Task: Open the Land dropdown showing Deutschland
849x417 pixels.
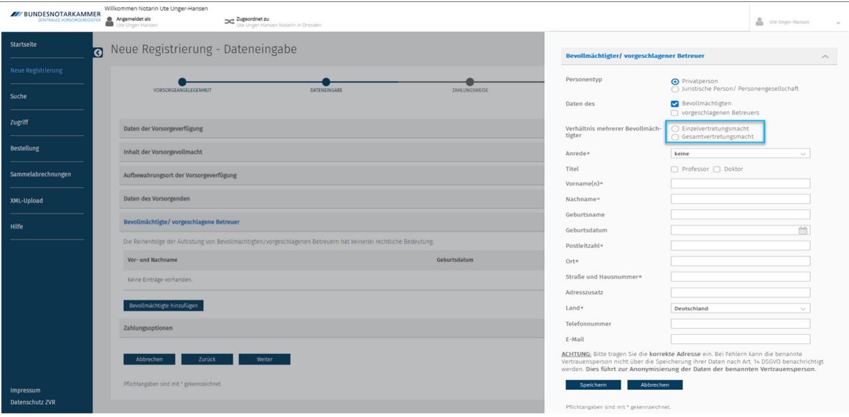Action: click(x=740, y=308)
